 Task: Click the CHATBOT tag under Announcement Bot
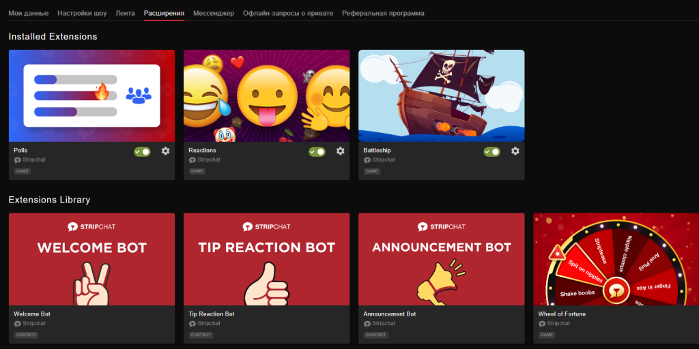tap(376, 335)
